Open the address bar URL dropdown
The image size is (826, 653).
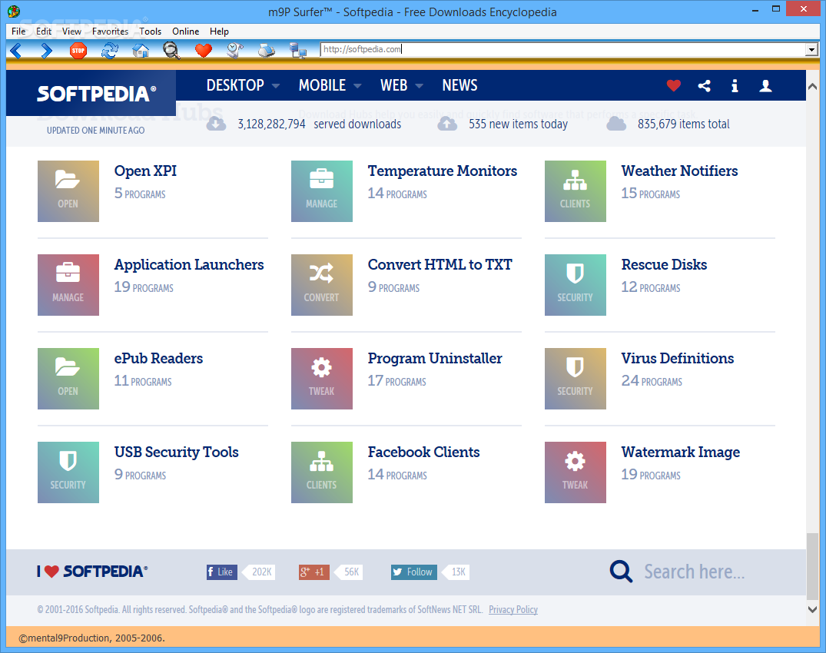coord(811,49)
